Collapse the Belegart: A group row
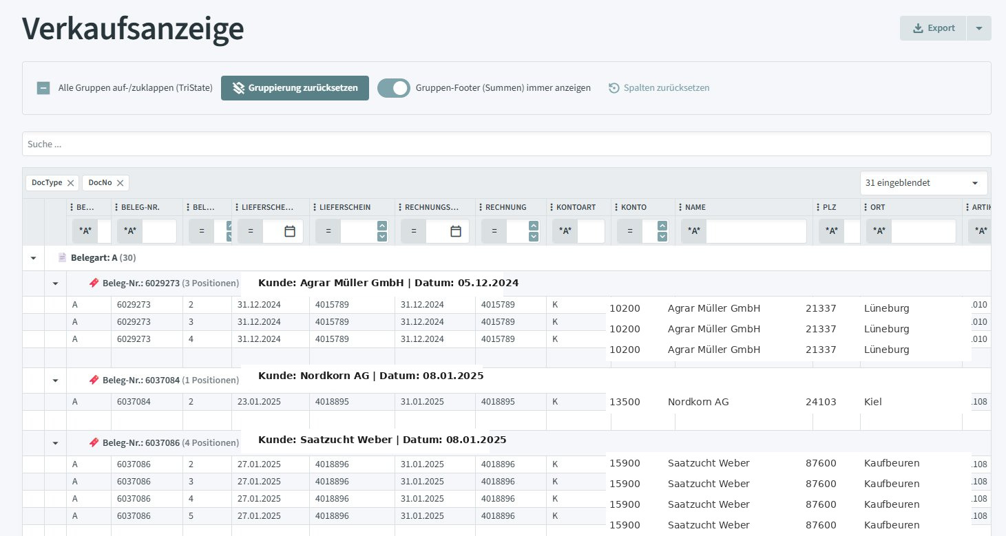Image resolution: width=1006 pixels, height=536 pixels. click(x=33, y=258)
